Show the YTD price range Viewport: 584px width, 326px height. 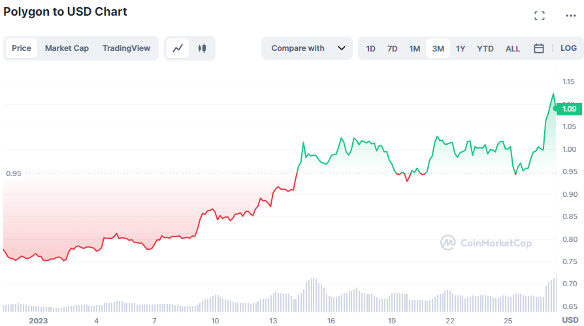click(485, 48)
